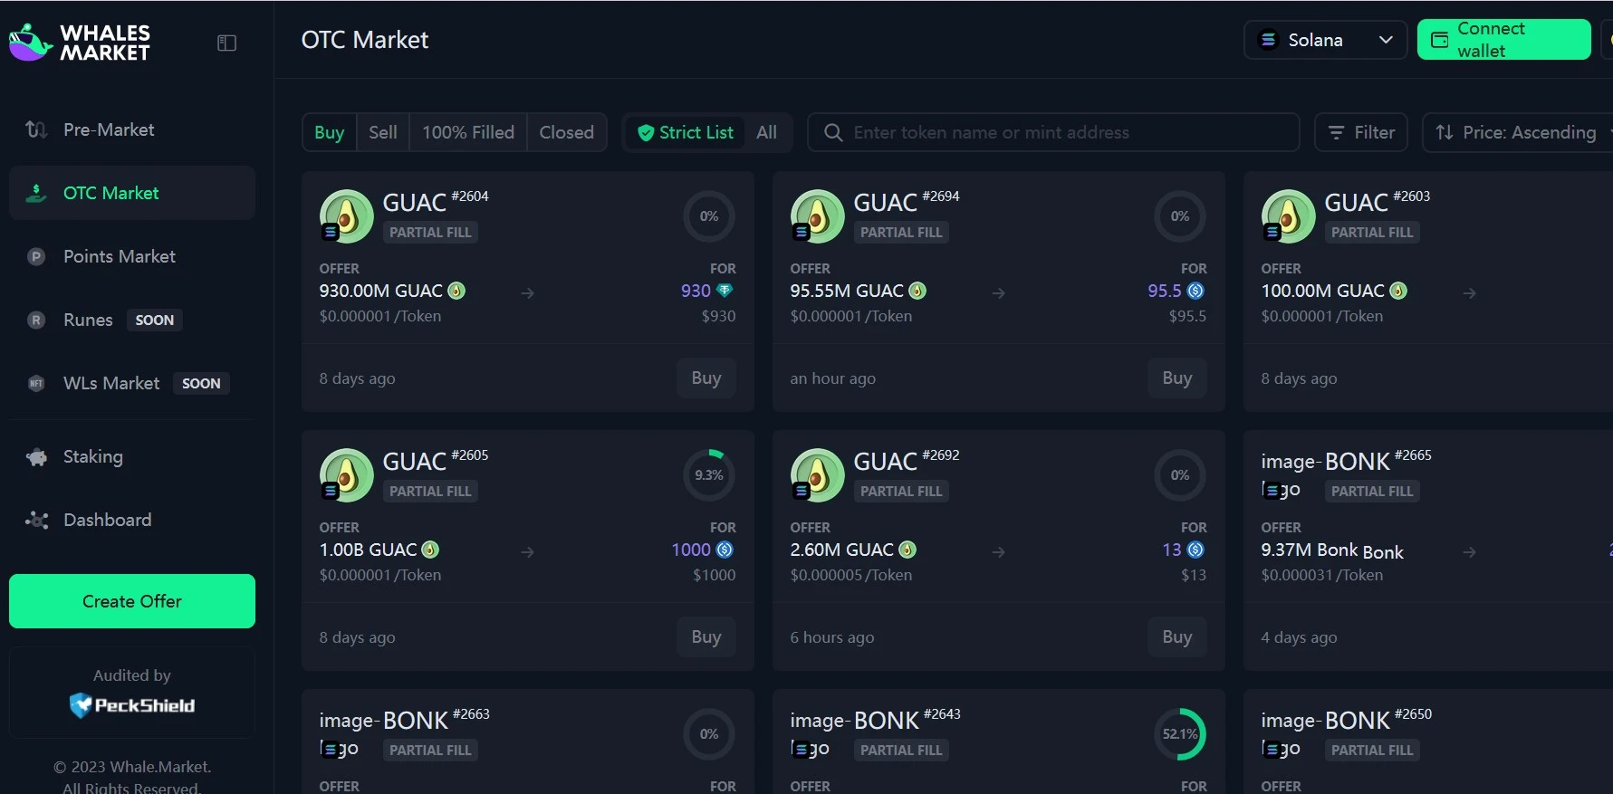1613x794 pixels.
Task: Click the GUAC #2604 avocado token icon
Action: click(346, 216)
